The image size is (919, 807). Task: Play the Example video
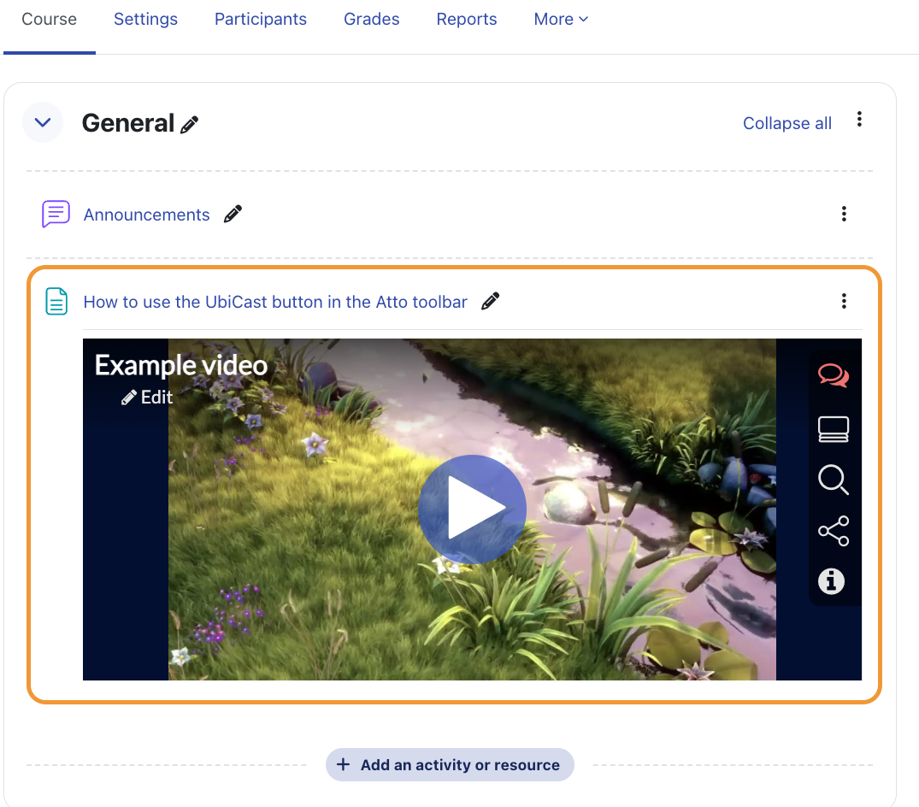[x=473, y=510]
